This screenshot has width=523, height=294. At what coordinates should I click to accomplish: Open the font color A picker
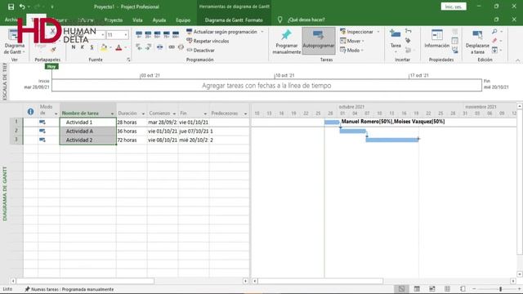point(118,47)
